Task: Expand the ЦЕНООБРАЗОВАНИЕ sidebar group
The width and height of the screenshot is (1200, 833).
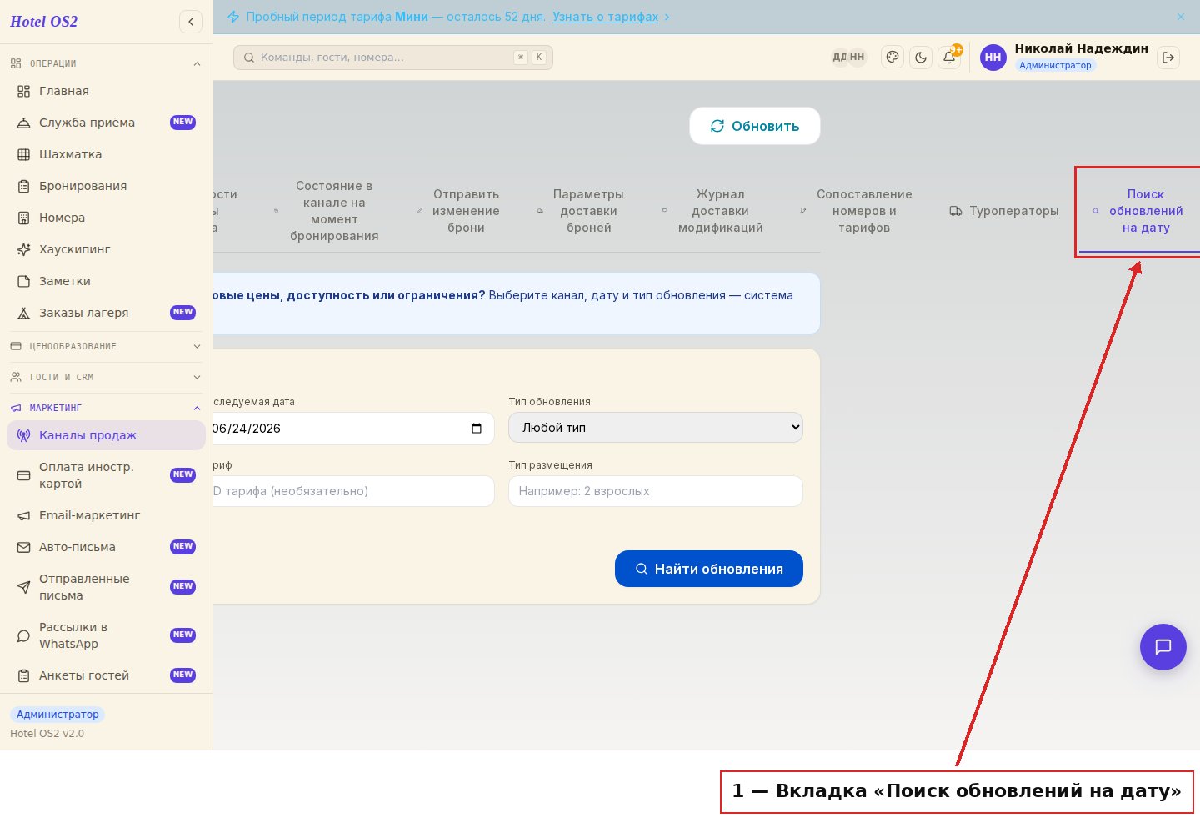Action: tap(106, 346)
